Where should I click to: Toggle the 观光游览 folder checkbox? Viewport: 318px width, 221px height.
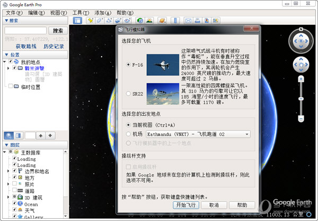(14, 68)
